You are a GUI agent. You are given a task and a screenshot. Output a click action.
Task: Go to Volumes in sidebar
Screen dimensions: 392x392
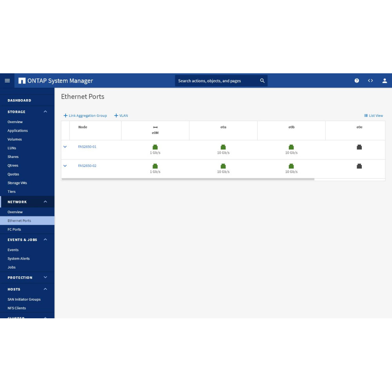(x=15, y=139)
